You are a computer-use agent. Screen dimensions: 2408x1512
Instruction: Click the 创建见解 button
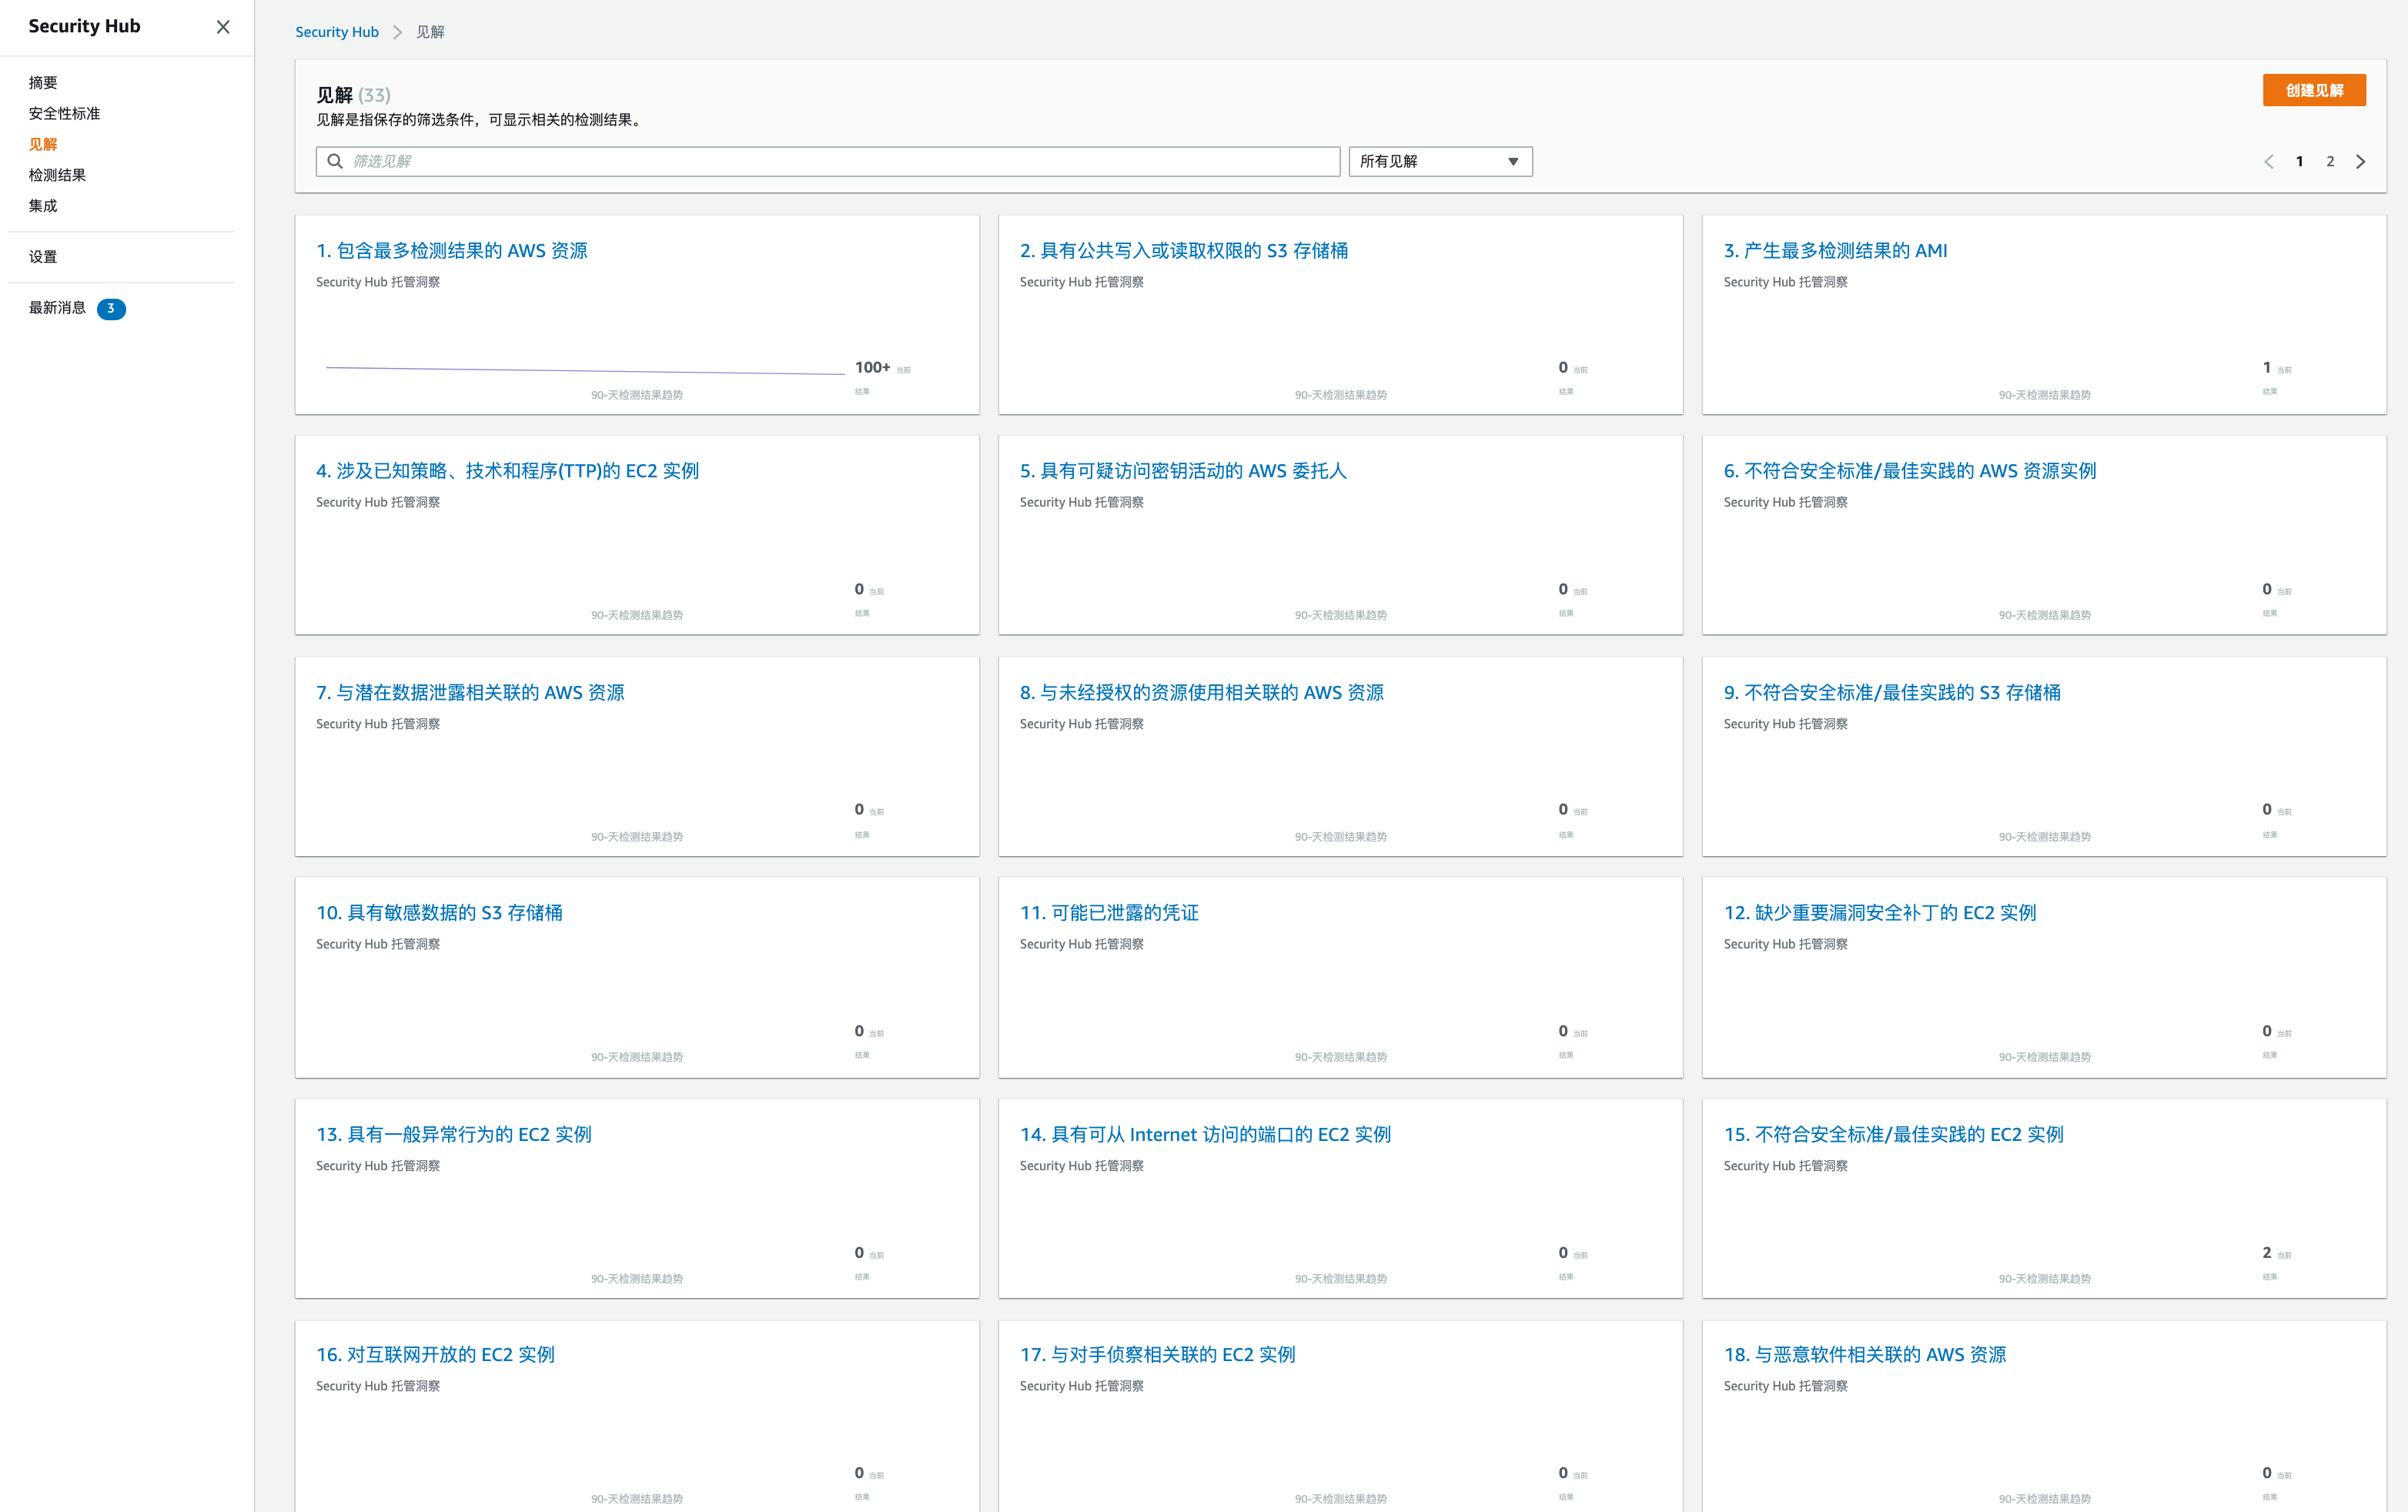[x=2313, y=90]
